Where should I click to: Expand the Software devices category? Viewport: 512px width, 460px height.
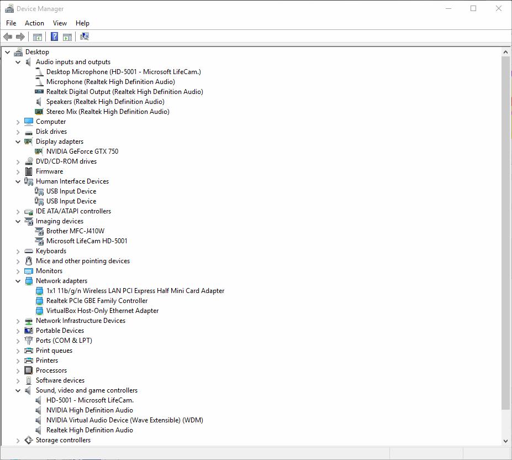pyautogui.click(x=18, y=380)
